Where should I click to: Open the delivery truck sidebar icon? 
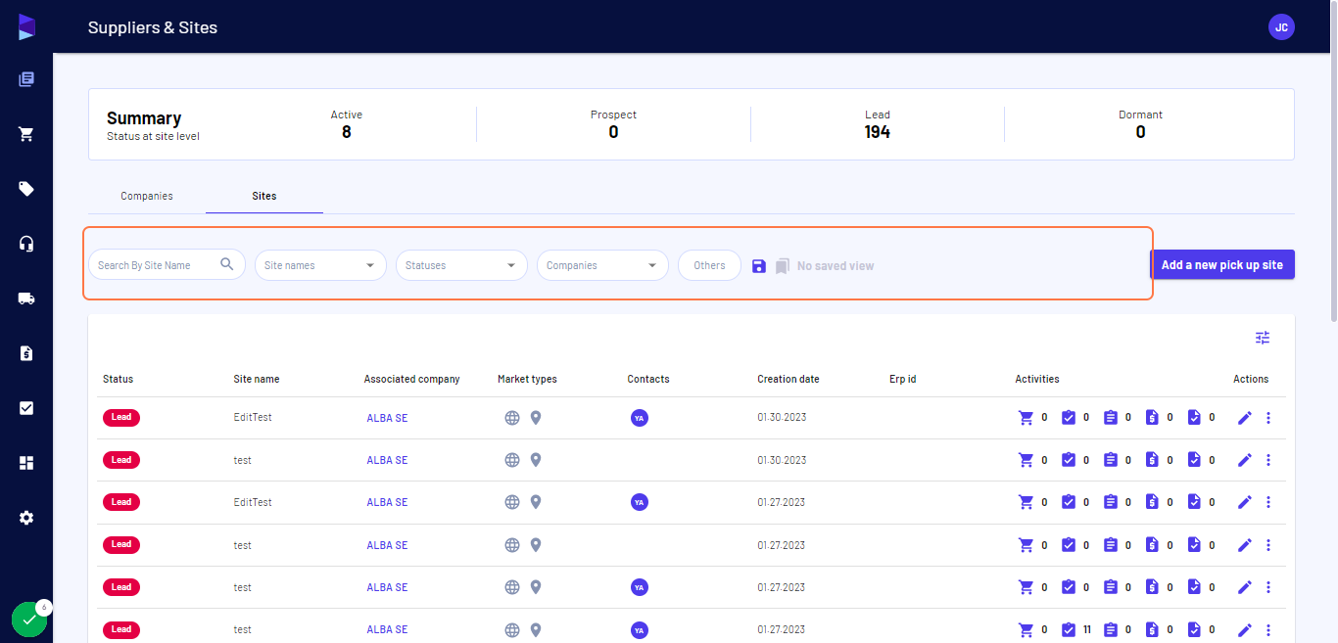coord(26,299)
